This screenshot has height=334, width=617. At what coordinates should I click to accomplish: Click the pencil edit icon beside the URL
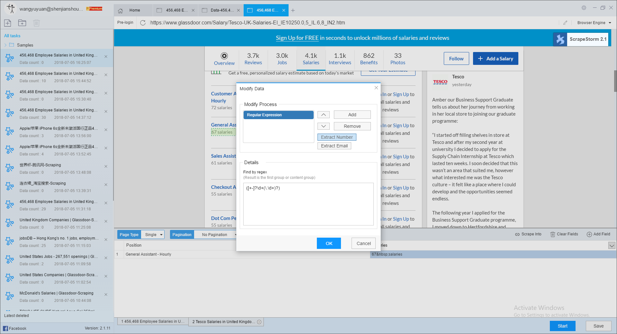(565, 23)
